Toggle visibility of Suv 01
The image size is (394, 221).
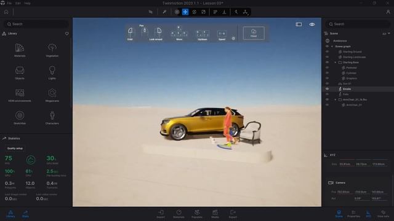point(327,83)
